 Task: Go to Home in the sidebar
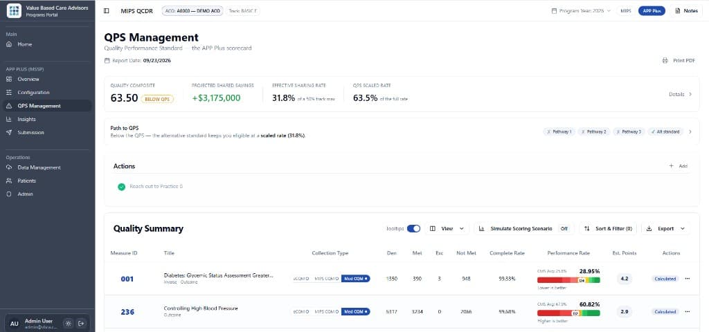click(48, 44)
